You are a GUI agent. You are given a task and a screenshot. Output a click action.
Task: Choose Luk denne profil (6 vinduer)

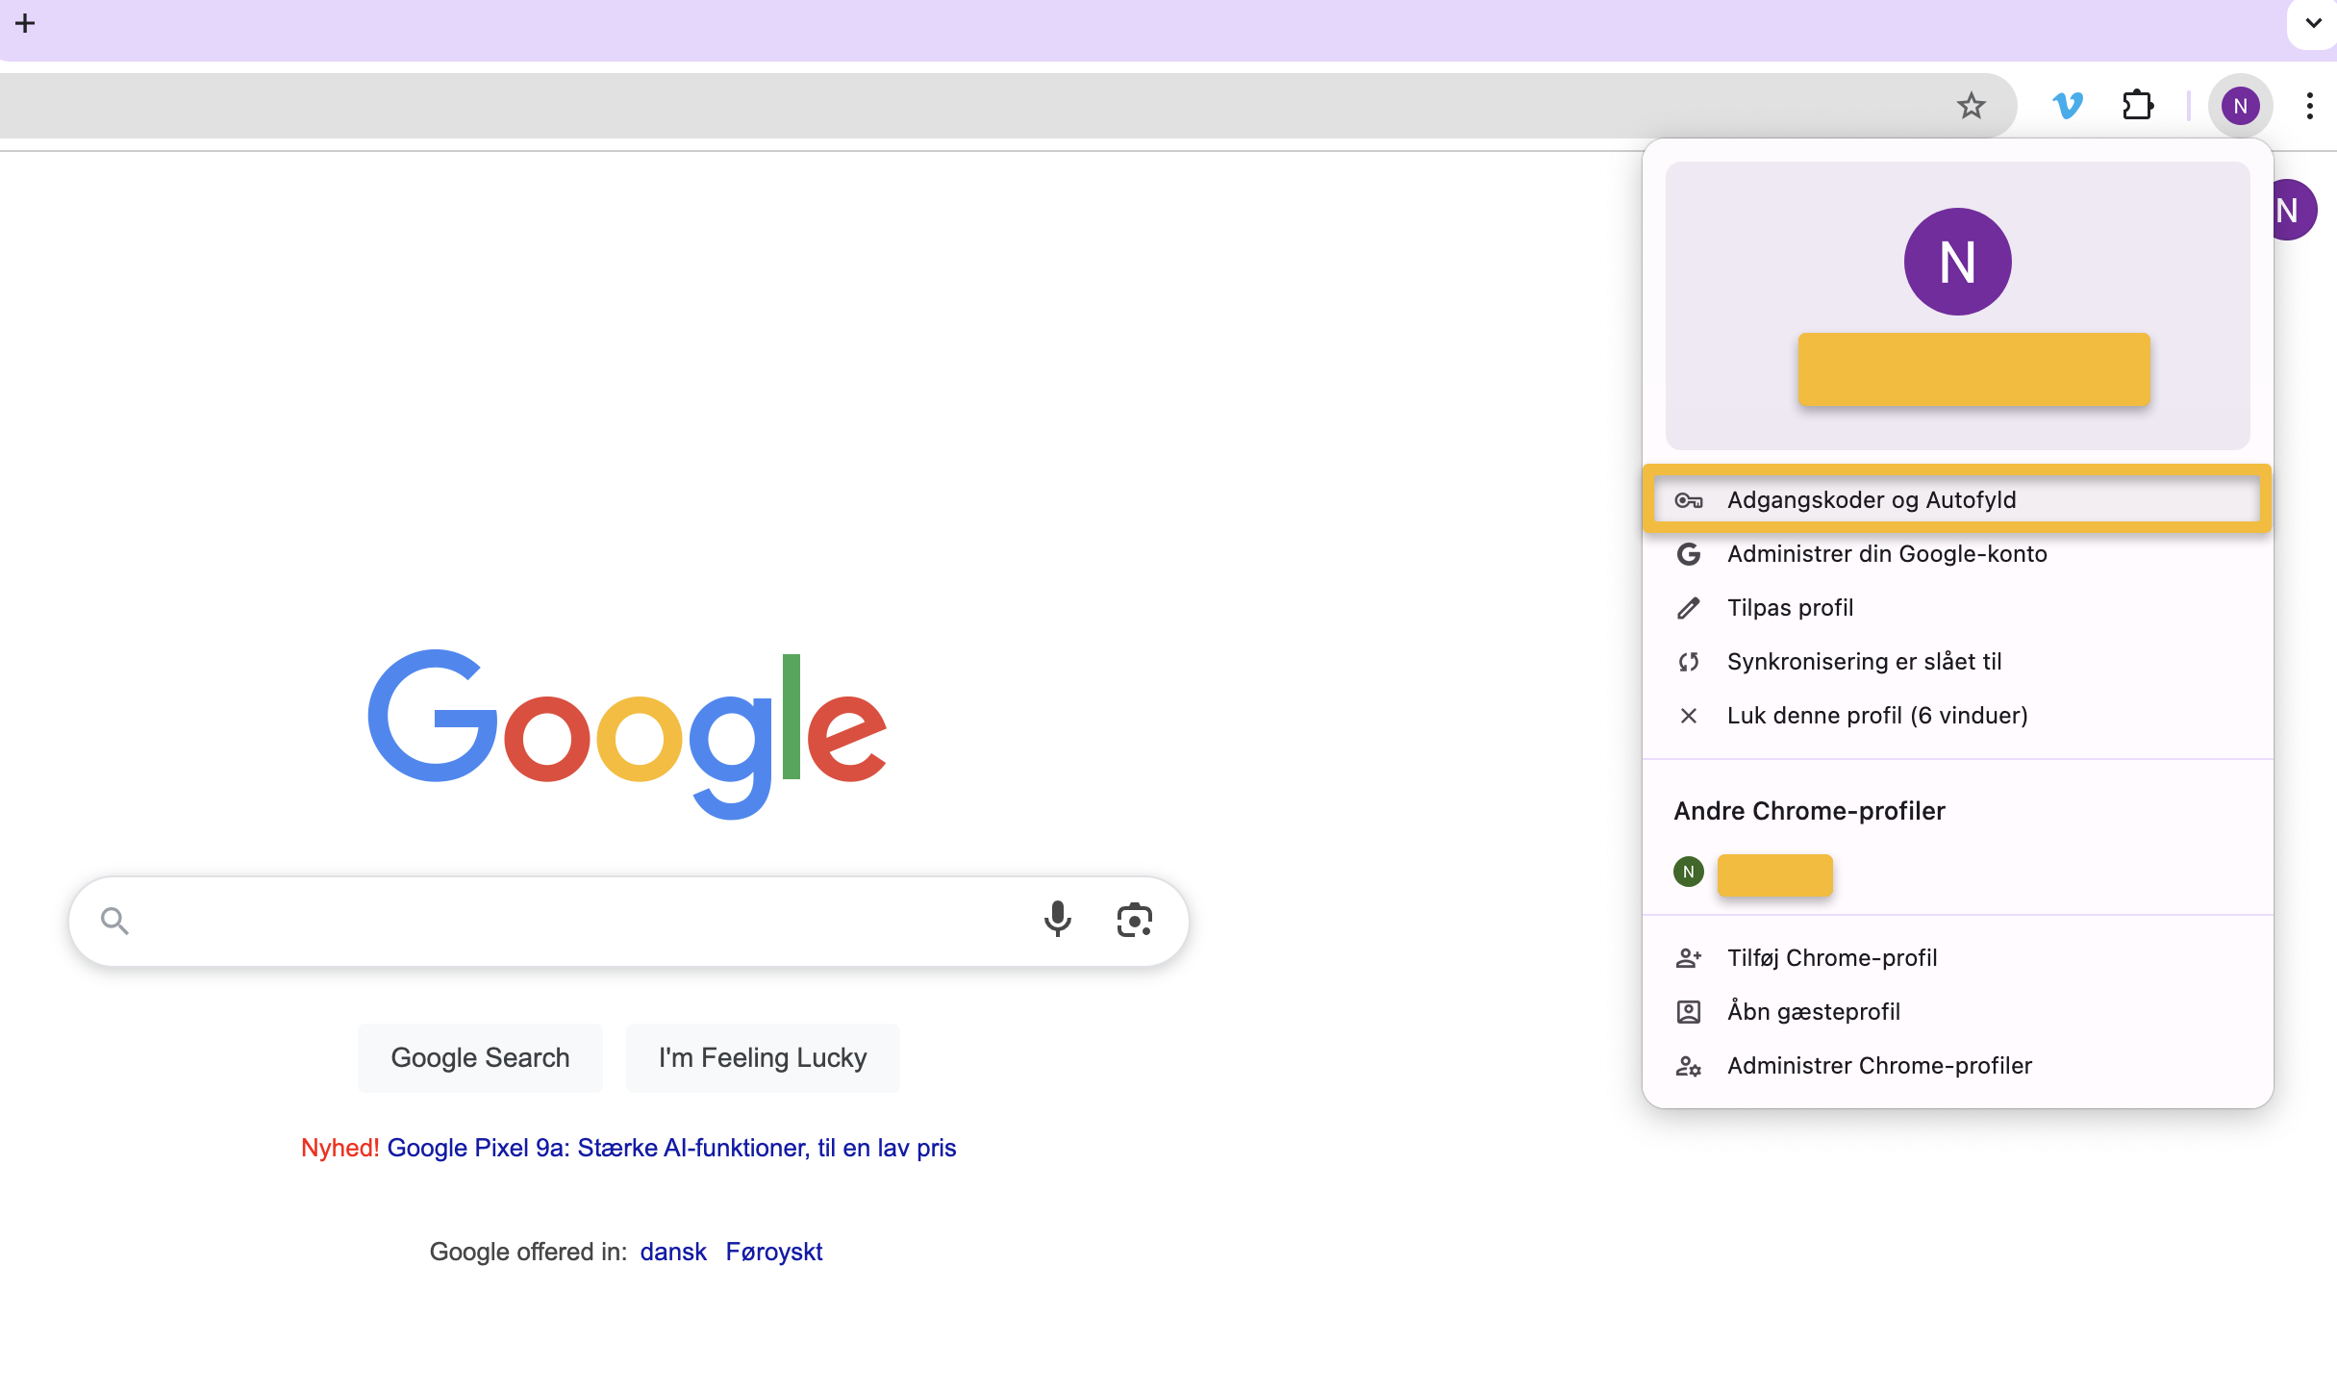coord(1876,715)
